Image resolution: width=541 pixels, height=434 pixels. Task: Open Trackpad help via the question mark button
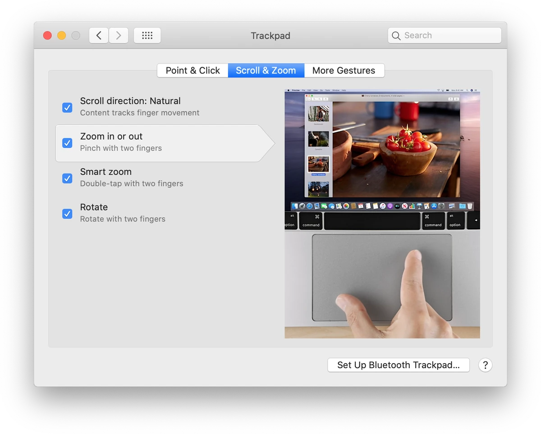pyautogui.click(x=485, y=365)
